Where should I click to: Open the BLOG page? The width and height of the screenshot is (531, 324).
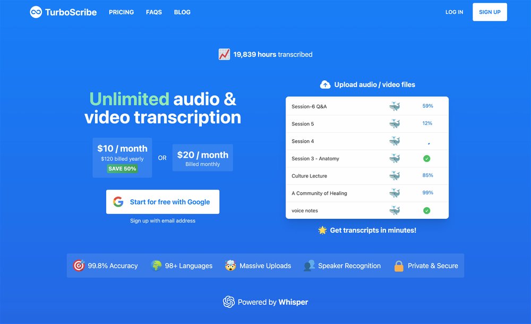[182, 12]
